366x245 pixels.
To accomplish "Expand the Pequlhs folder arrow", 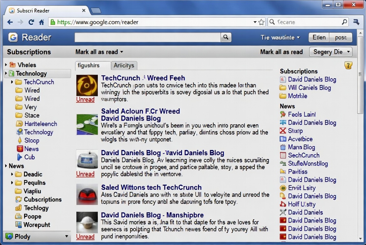I will pyautogui.click(x=12, y=182).
